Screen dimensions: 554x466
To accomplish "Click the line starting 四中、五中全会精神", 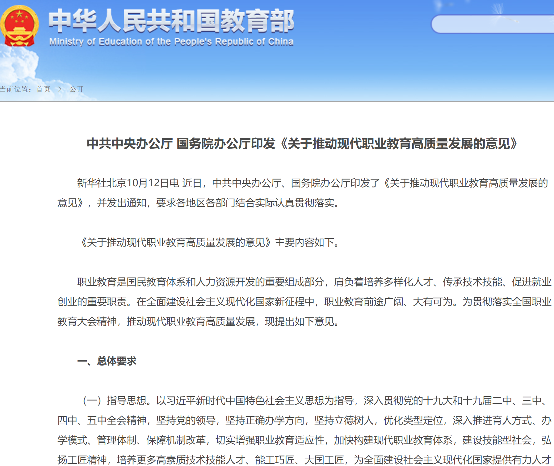I will [304, 420].
